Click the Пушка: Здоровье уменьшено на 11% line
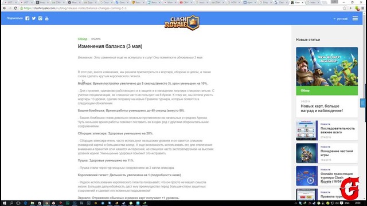 [x=106, y=160]
